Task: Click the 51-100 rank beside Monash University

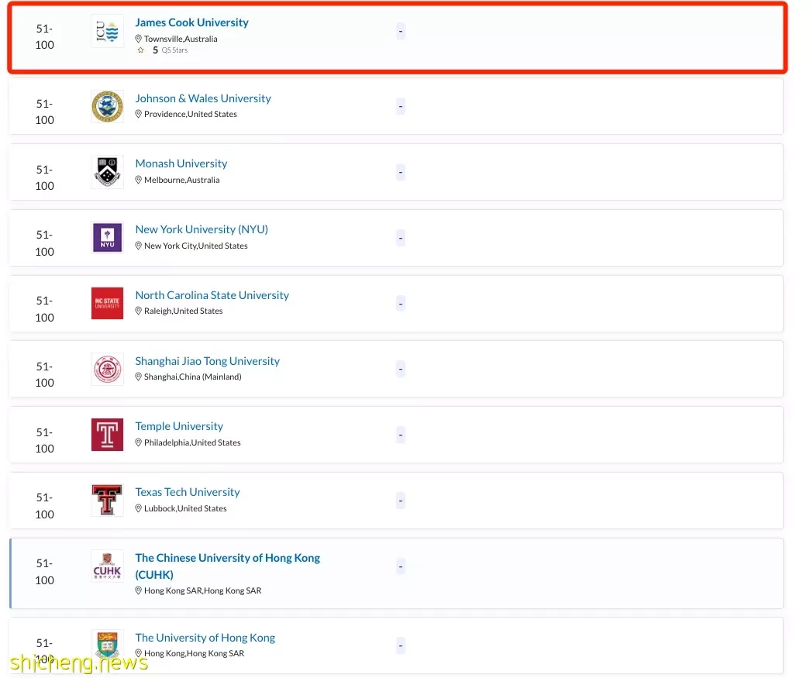Action: click(44, 177)
